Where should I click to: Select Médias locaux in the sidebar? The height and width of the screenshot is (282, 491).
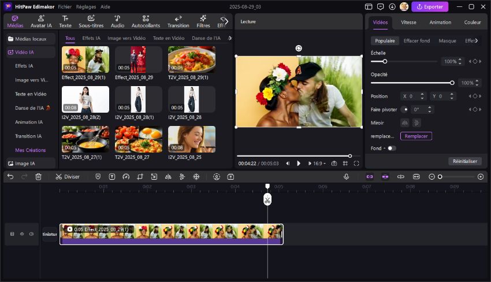click(x=31, y=39)
